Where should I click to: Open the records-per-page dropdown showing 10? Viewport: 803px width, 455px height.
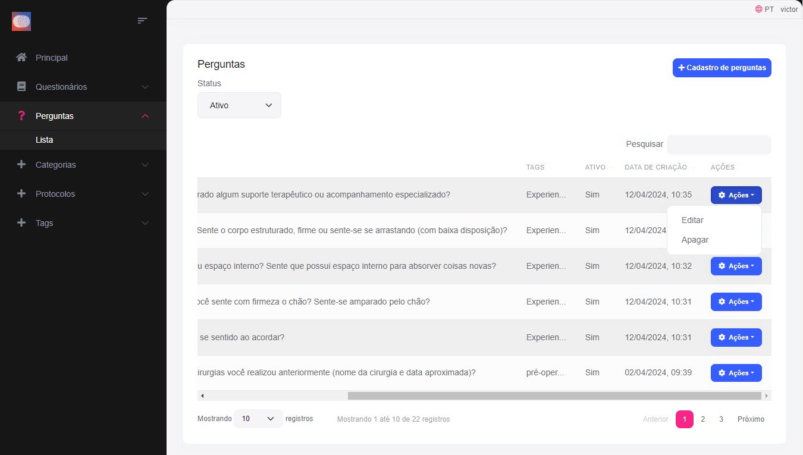pyautogui.click(x=258, y=419)
